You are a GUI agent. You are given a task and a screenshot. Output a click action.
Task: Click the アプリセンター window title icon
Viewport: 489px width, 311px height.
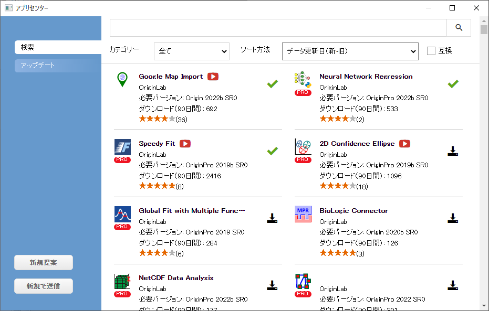pyautogui.click(x=9, y=8)
